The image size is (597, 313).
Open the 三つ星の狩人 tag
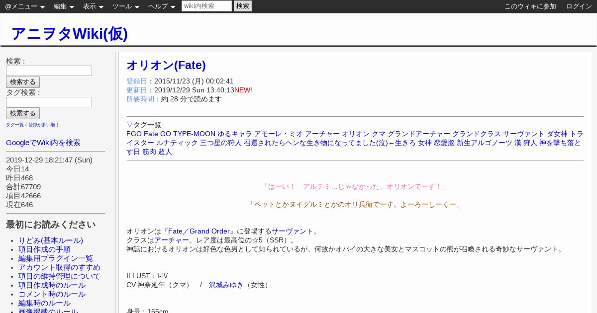pos(221,143)
